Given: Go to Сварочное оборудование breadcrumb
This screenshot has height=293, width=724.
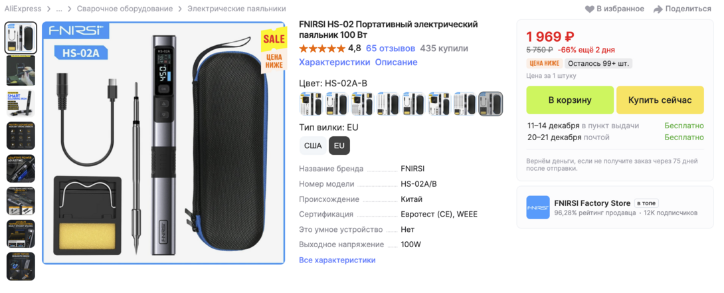Looking at the screenshot, I should pyautogui.click(x=125, y=9).
